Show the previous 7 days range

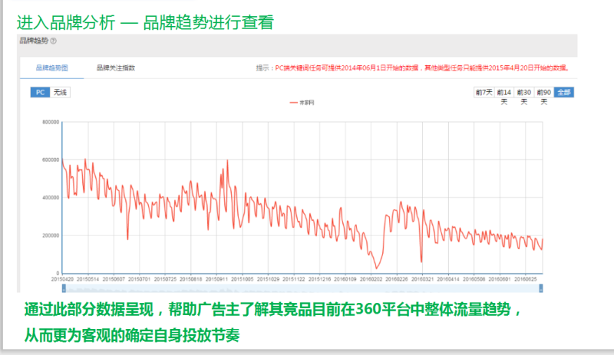484,92
